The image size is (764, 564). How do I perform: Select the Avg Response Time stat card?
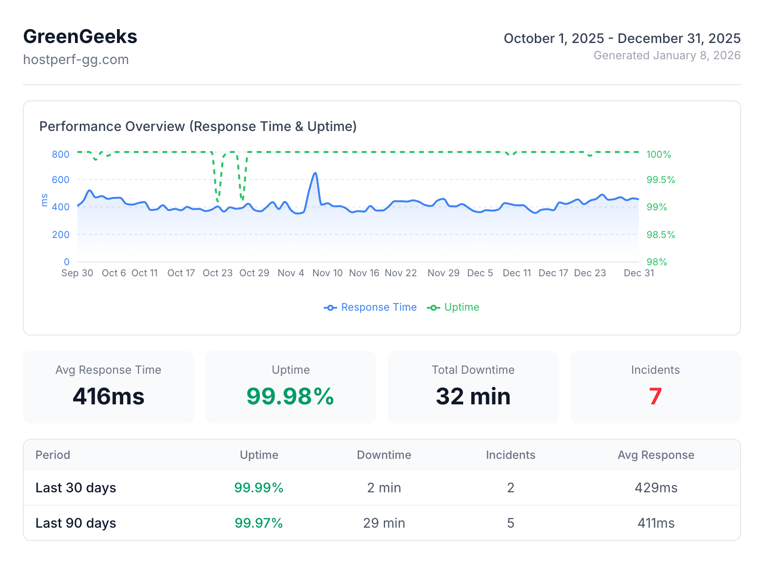point(108,387)
